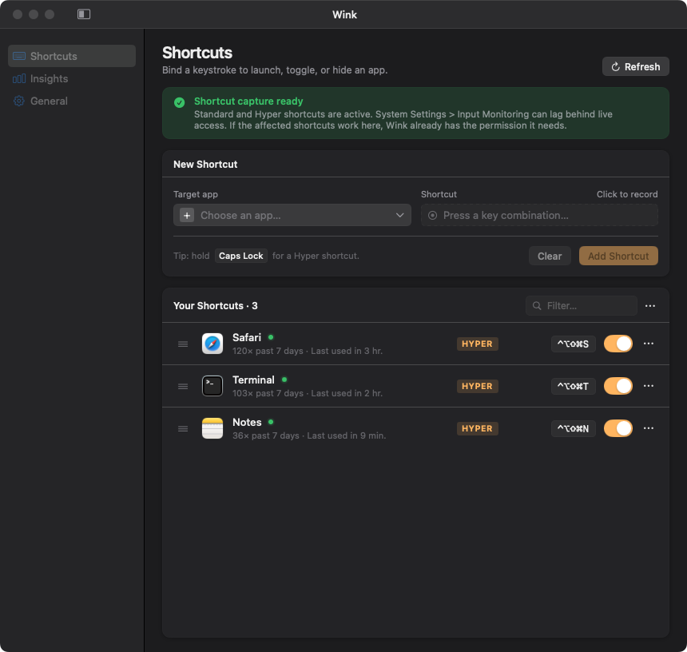Open the Choose an app dropdown
Screen dimensions: 687x652
[292, 215]
